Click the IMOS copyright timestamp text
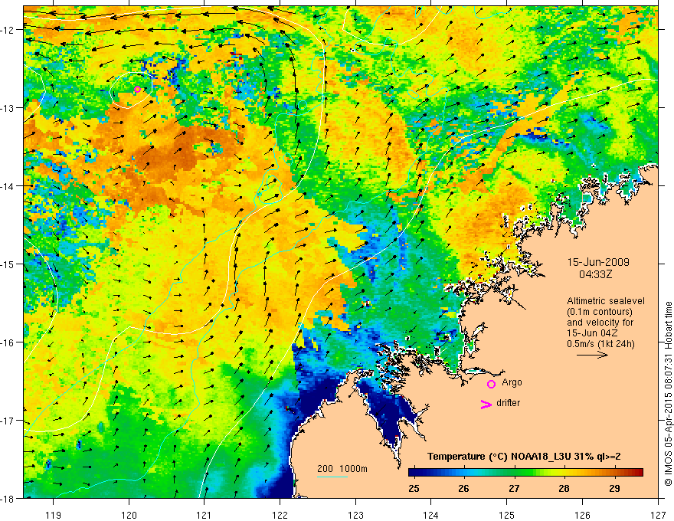This screenshot has width=674, height=521. tap(668, 394)
